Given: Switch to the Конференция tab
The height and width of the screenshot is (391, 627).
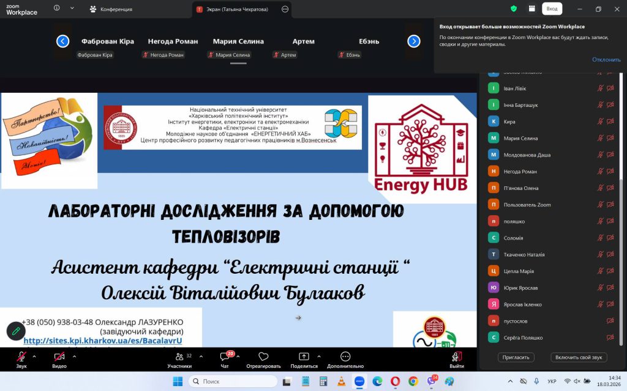Looking at the screenshot, I should tap(110, 9).
